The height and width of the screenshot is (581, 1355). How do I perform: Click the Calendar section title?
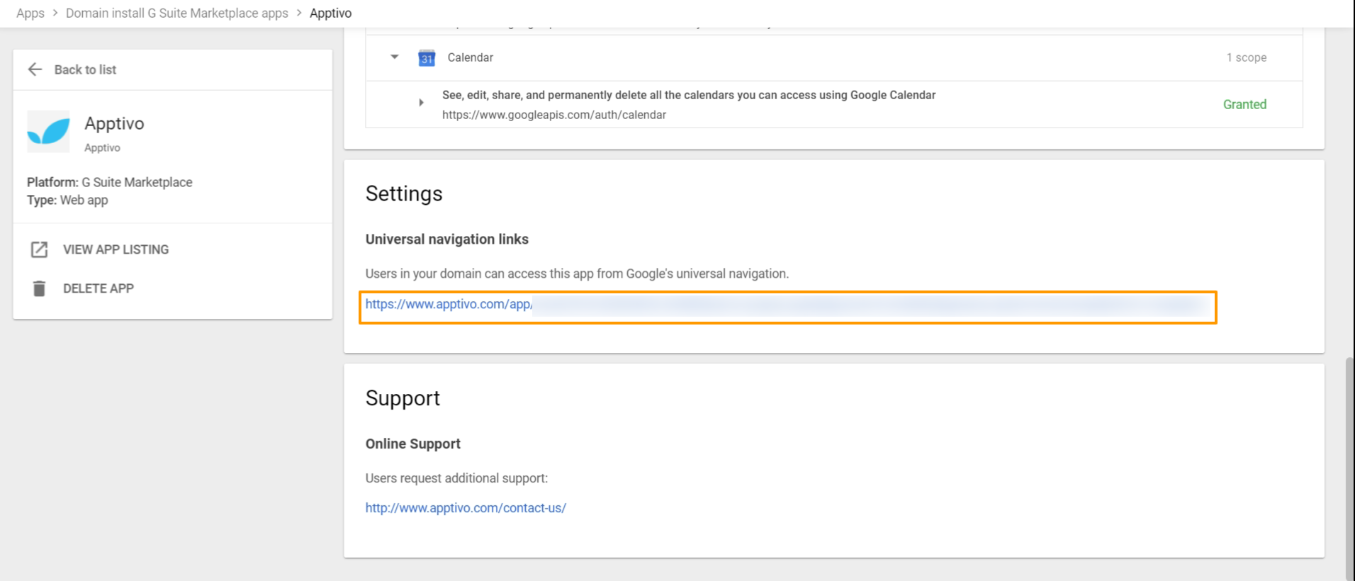tap(470, 57)
